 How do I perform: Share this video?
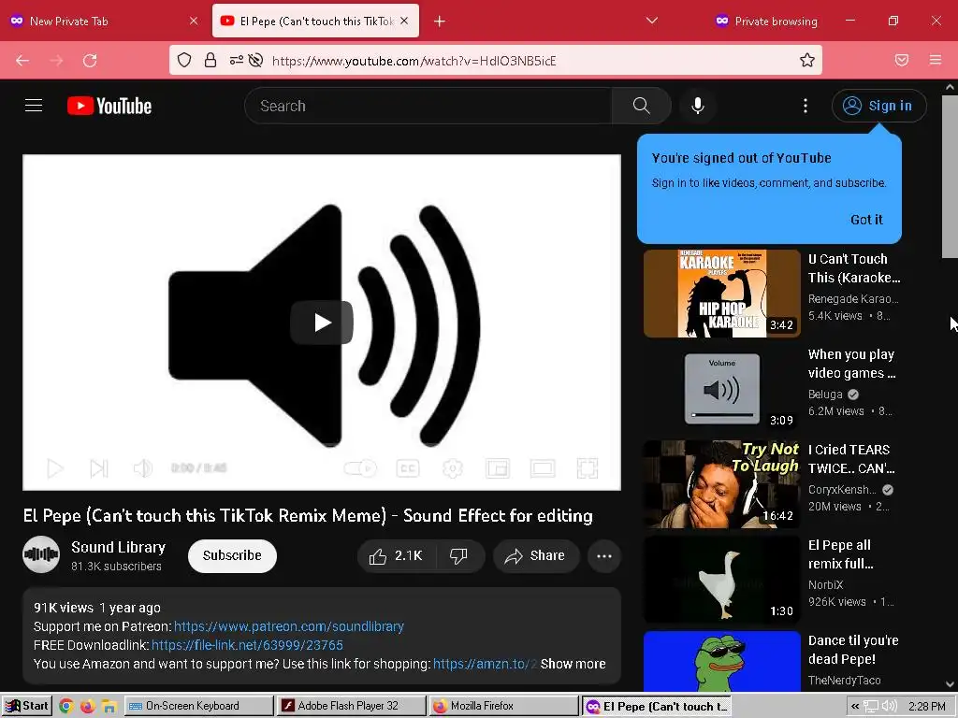535,555
